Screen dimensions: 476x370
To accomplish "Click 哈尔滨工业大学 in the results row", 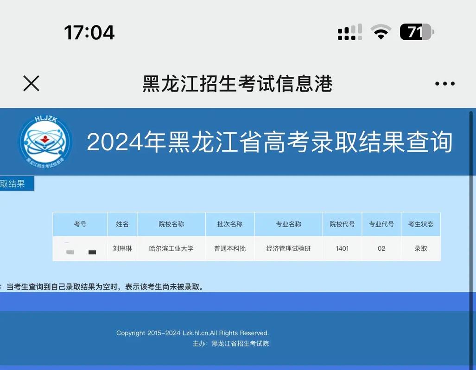I will (x=171, y=248).
